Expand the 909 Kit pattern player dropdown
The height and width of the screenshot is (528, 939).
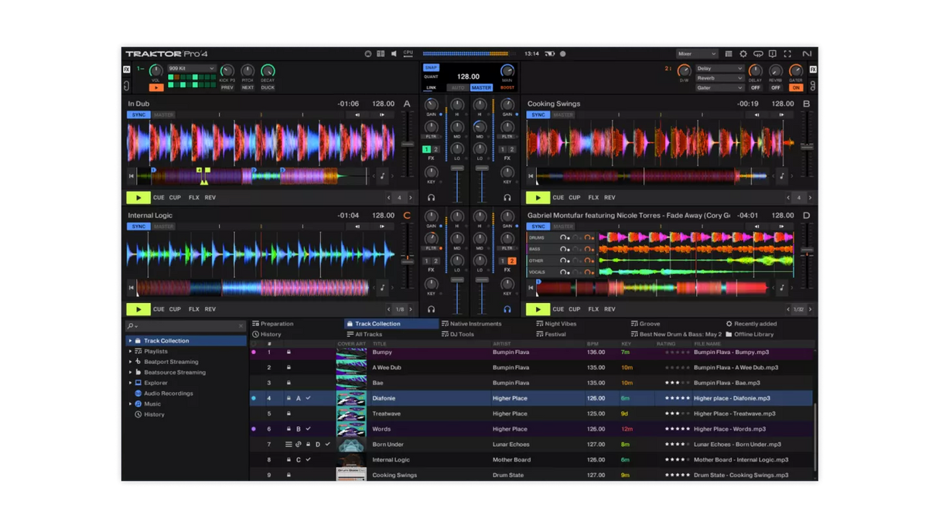(192, 68)
